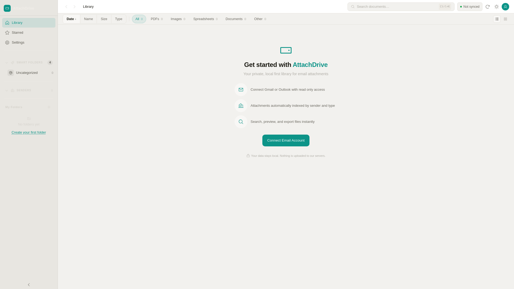Viewport: 514px width, 289px height.
Task: Toggle light/dark theme sun icon
Action: tap(496, 7)
